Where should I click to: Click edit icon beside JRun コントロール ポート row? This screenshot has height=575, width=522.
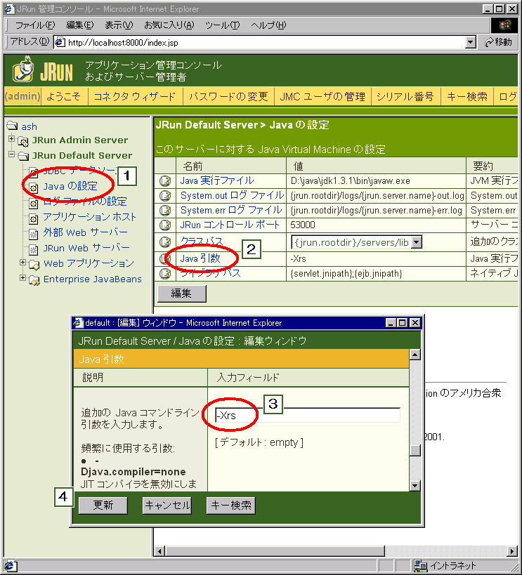click(x=165, y=225)
